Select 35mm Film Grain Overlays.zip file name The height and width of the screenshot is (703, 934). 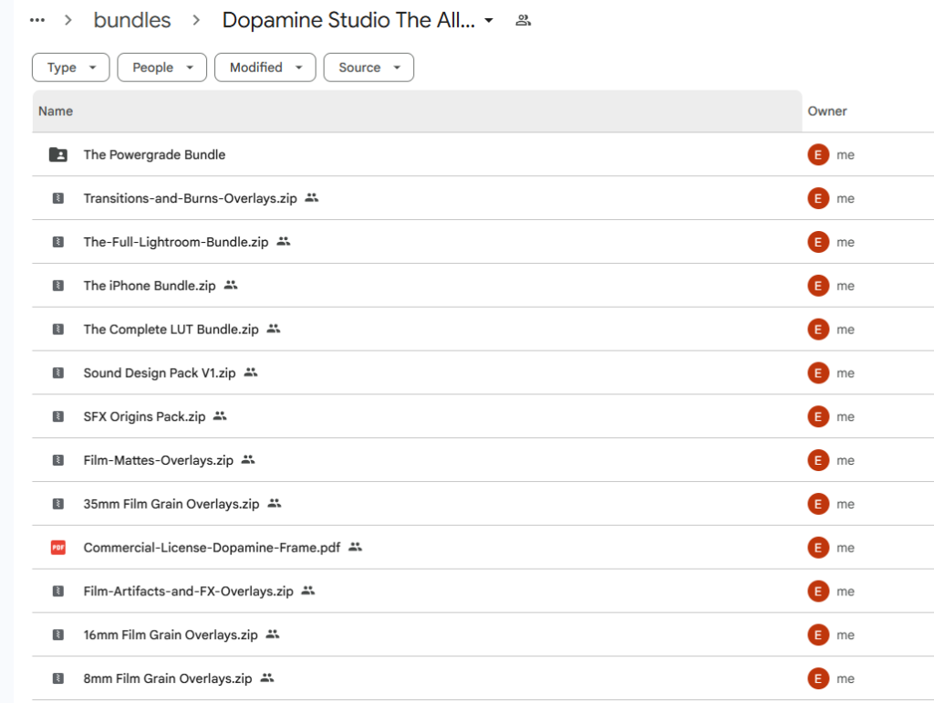(171, 504)
